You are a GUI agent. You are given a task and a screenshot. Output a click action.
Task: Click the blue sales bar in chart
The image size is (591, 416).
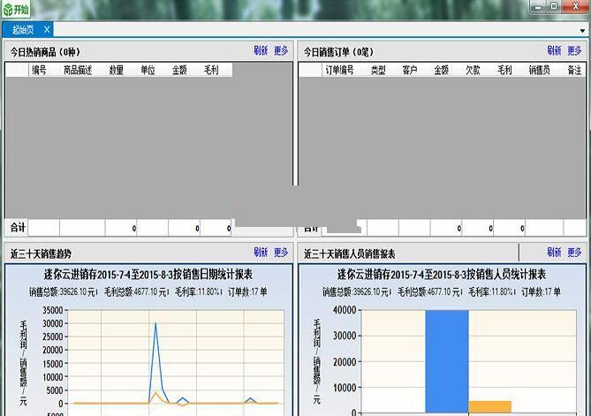(x=446, y=362)
